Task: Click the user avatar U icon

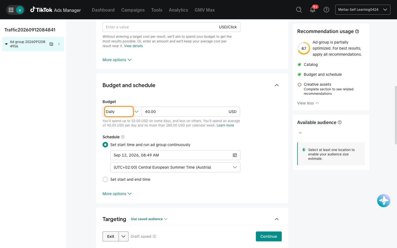Action: 20,10
